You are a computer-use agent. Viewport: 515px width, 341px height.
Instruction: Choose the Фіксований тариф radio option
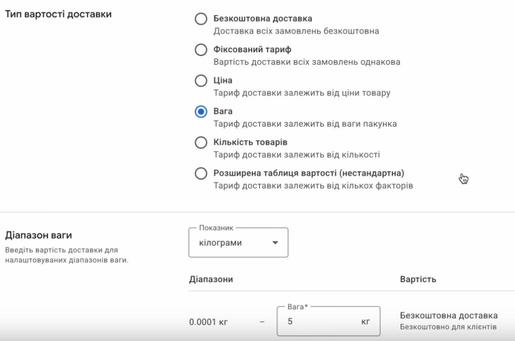click(201, 50)
